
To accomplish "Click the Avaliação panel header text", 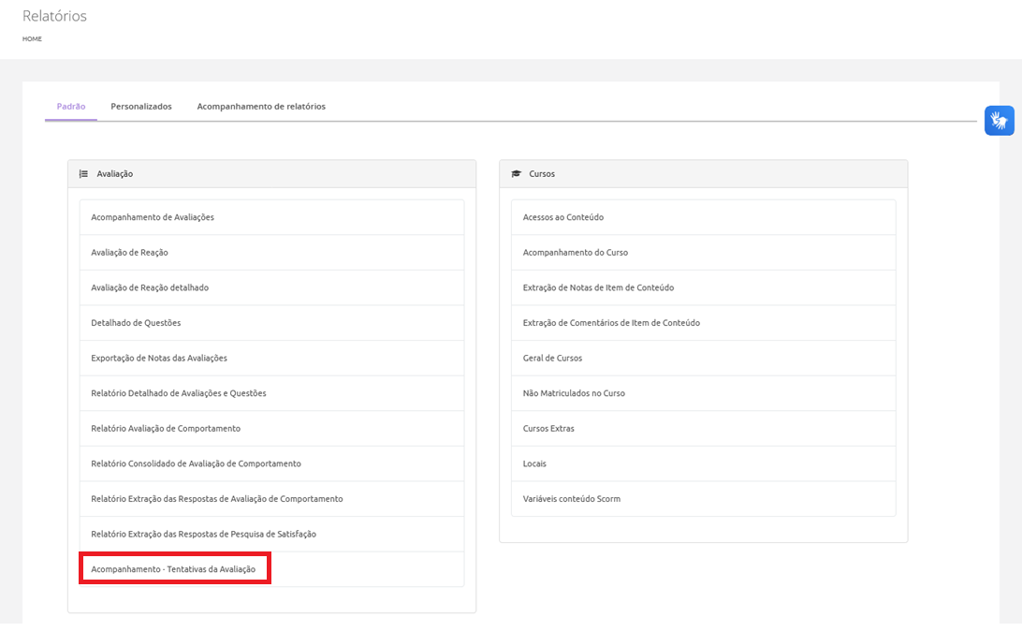I will (x=115, y=174).
